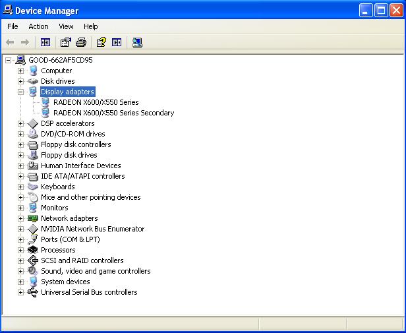
Task: Select the Monitors label
Action: (54, 208)
